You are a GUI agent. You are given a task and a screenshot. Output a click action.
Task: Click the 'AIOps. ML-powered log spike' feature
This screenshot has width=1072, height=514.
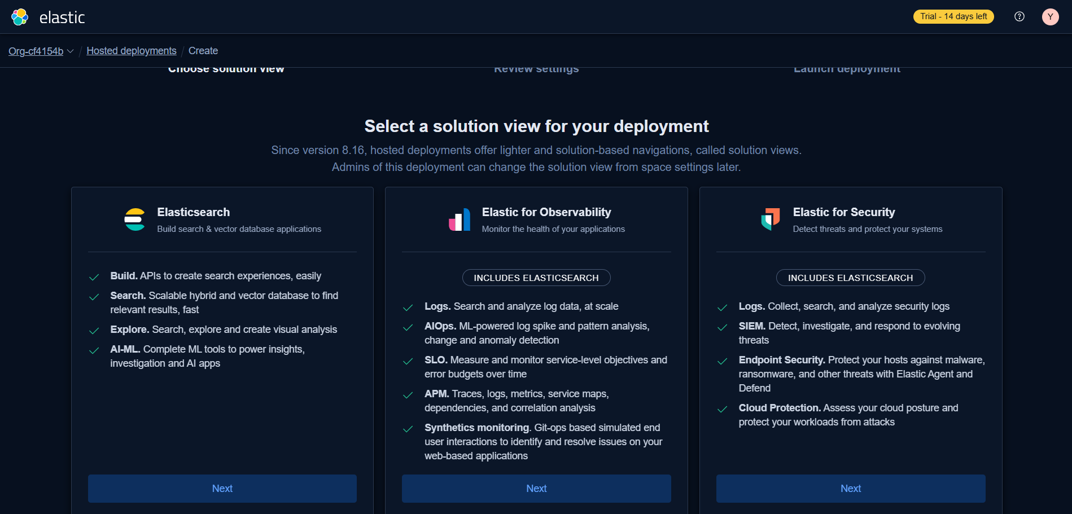pyautogui.click(x=537, y=333)
